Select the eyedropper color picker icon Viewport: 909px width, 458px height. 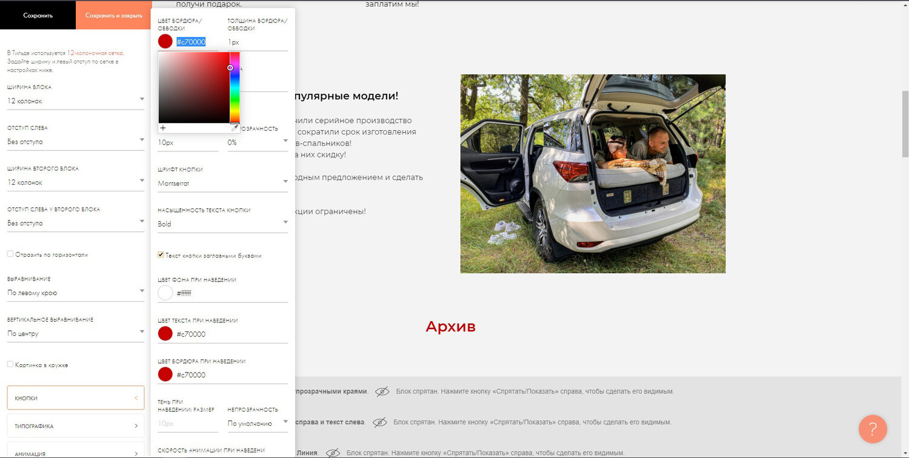tap(235, 128)
